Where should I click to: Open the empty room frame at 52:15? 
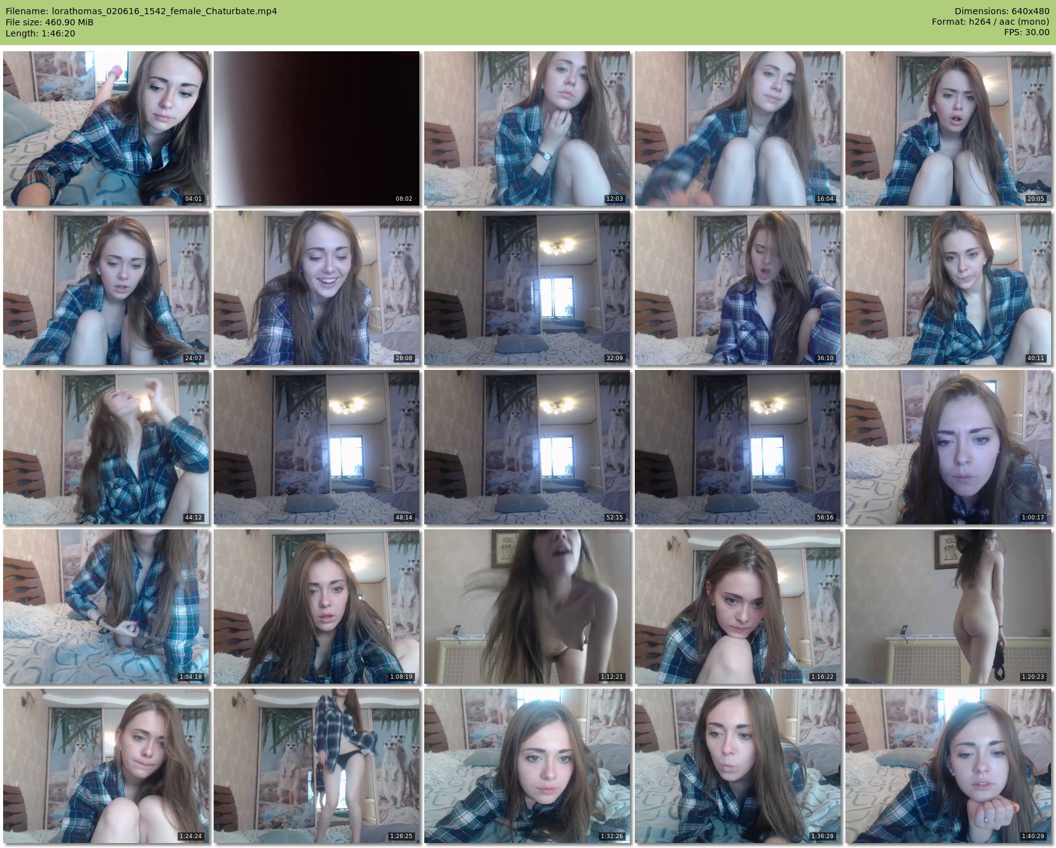pyautogui.click(x=527, y=447)
